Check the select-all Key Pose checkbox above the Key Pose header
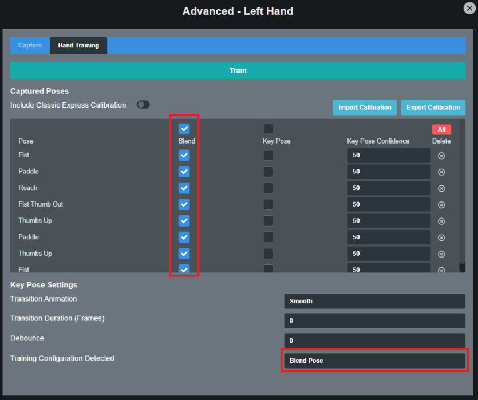This screenshot has width=478, height=400. (x=268, y=129)
